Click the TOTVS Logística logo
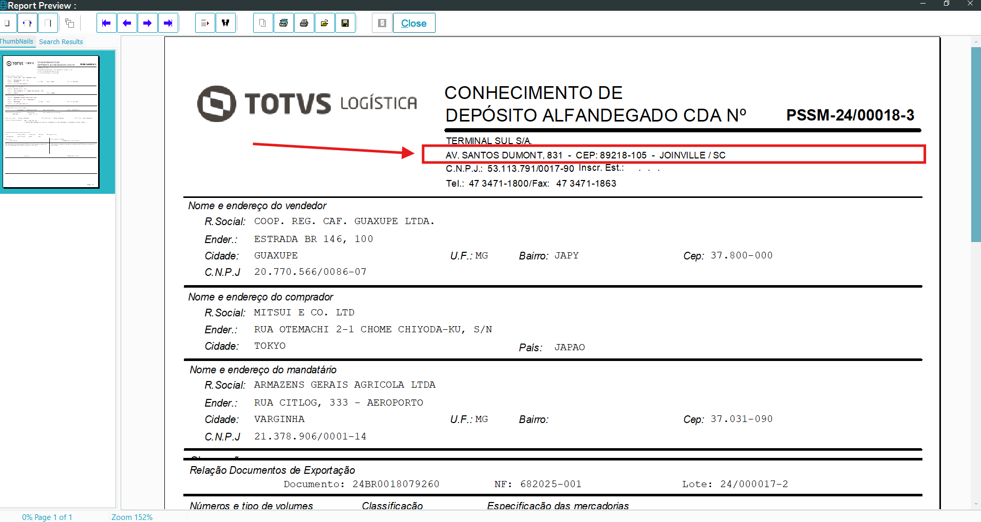 (x=307, y=104)
